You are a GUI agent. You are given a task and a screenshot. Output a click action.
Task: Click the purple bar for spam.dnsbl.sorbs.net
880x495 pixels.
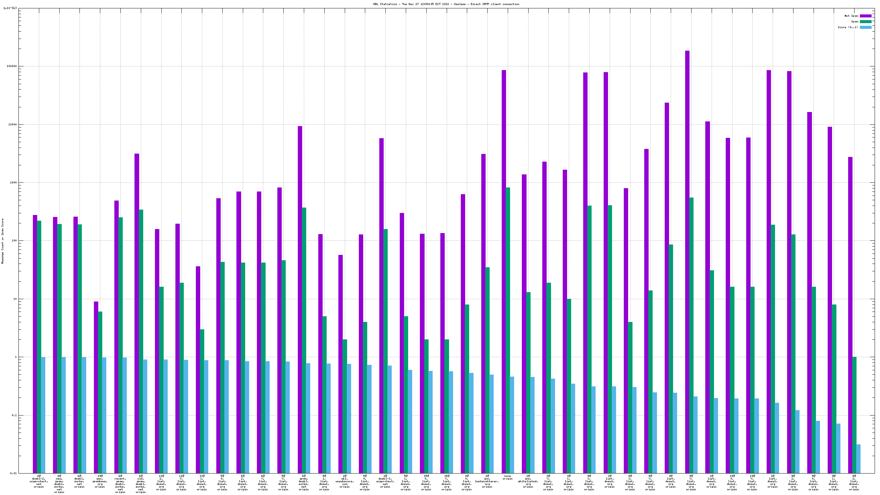pos(299,299)
